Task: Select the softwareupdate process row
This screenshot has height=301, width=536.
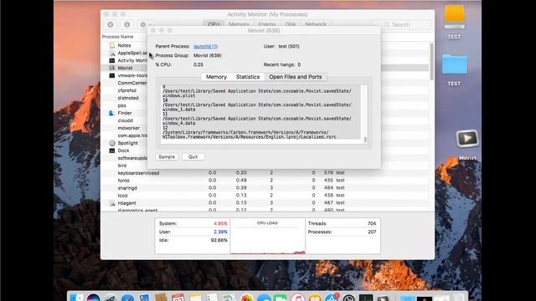Action: pyautogui.click(x=132, y=158)
